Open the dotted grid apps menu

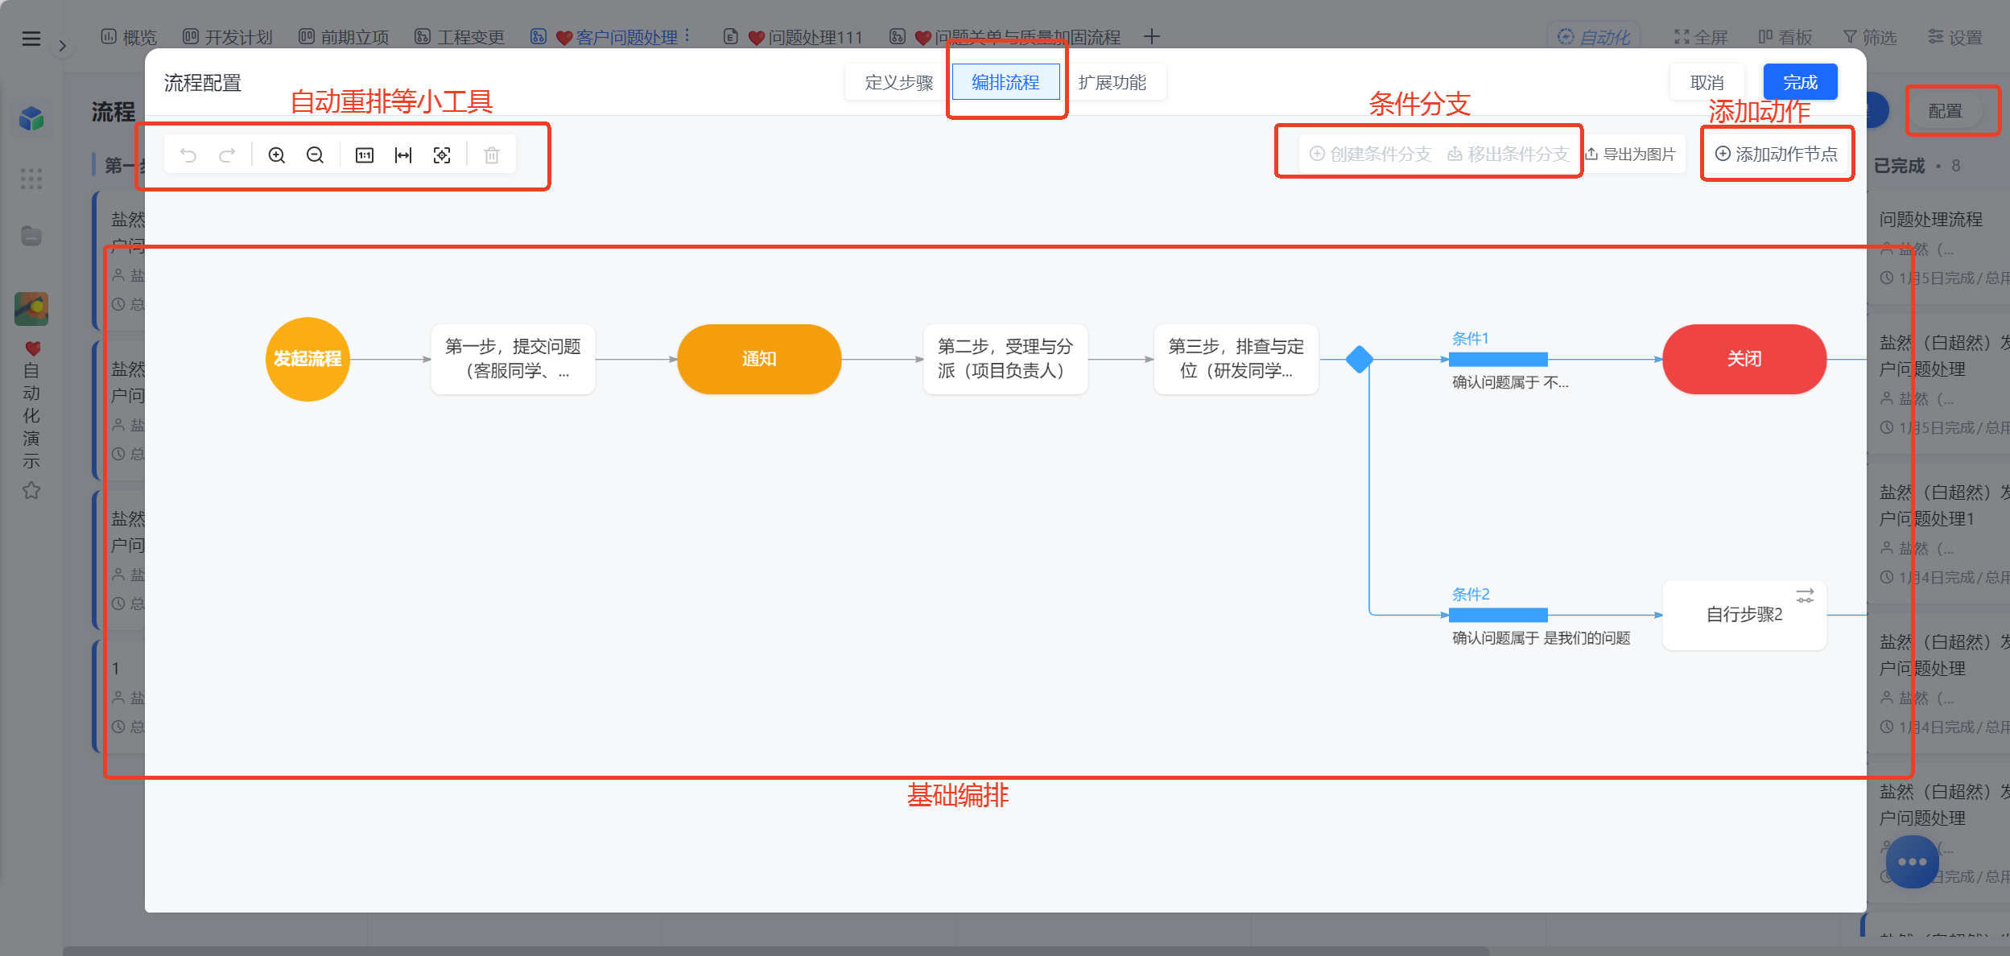point(31,179)
